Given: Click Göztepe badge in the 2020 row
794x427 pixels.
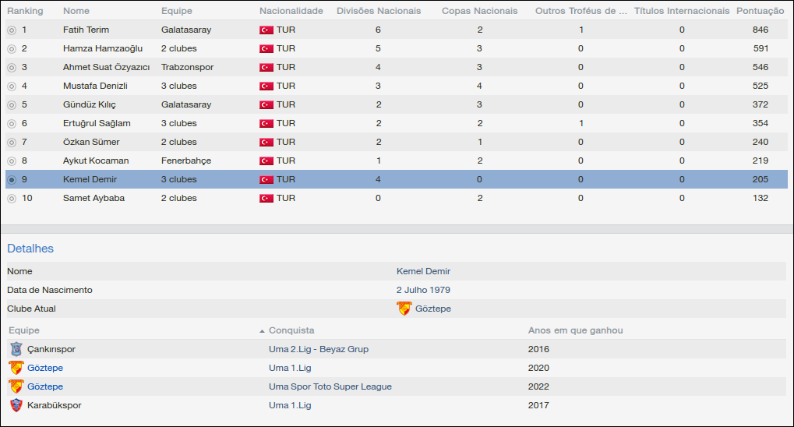Looking at the screenshot, I should [x=16, y=368].
